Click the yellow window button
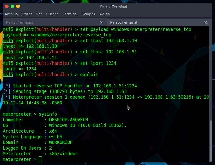 (18, 6)
